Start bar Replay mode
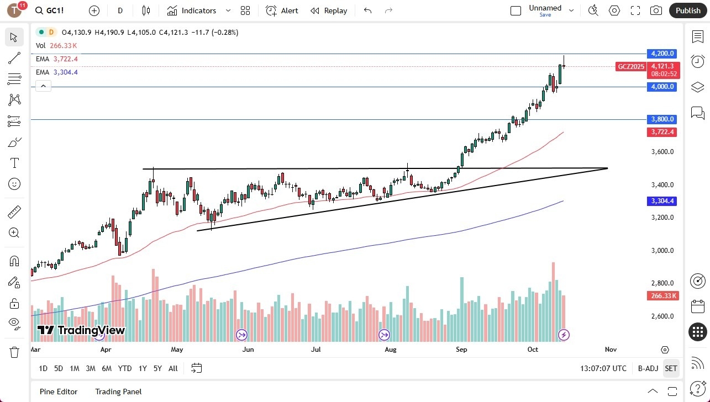This screenshot has width=710, height=402. (329, 10)
